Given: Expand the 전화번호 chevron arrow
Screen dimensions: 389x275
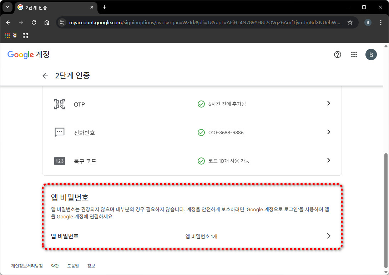Looking at the screenshot, I should pos(328,132).
